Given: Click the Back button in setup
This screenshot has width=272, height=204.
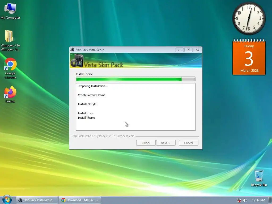Looking at the screenshot, I should [x=146, y=143].
